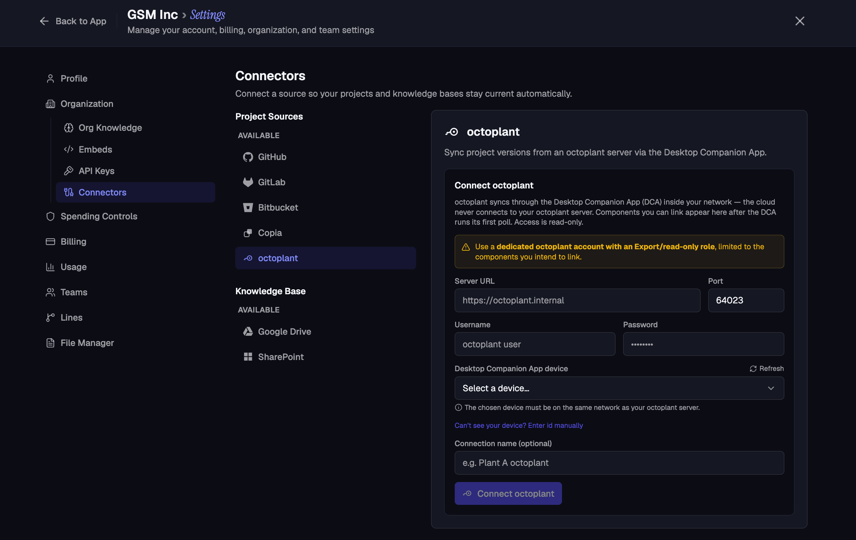Click the Connect octoplant card heading
The width and height of the screenshot is (856, 540).
(494, 185)
